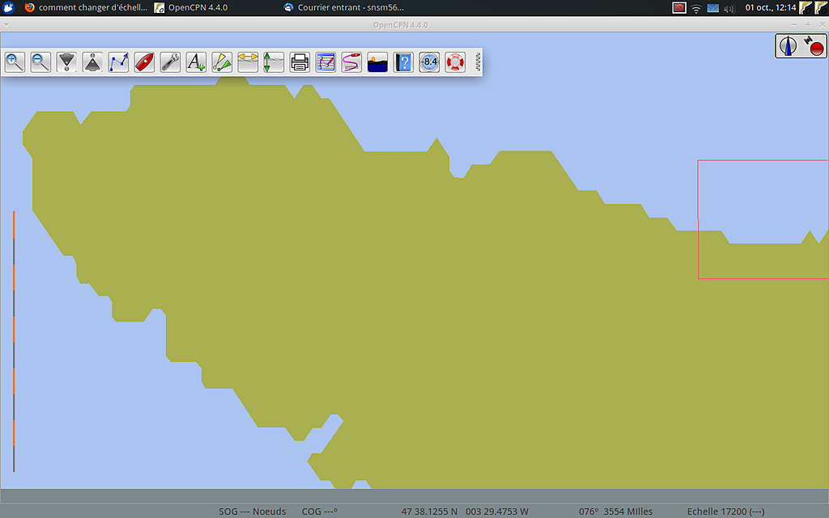The width and height of the screenshot is (829, 518).
Task: Toggle AIS targets display icon
Action: pos(222,62)
